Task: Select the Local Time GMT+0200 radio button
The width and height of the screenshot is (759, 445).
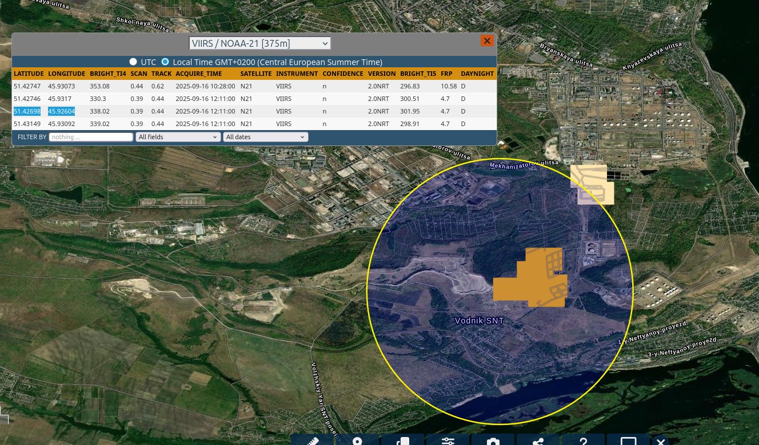Action: tap(165, 62)
